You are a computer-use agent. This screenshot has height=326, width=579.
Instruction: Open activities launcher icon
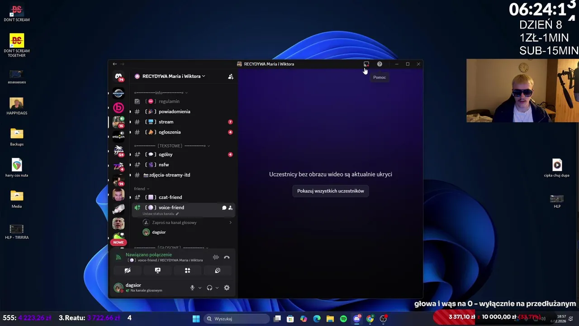pos(187,270)
